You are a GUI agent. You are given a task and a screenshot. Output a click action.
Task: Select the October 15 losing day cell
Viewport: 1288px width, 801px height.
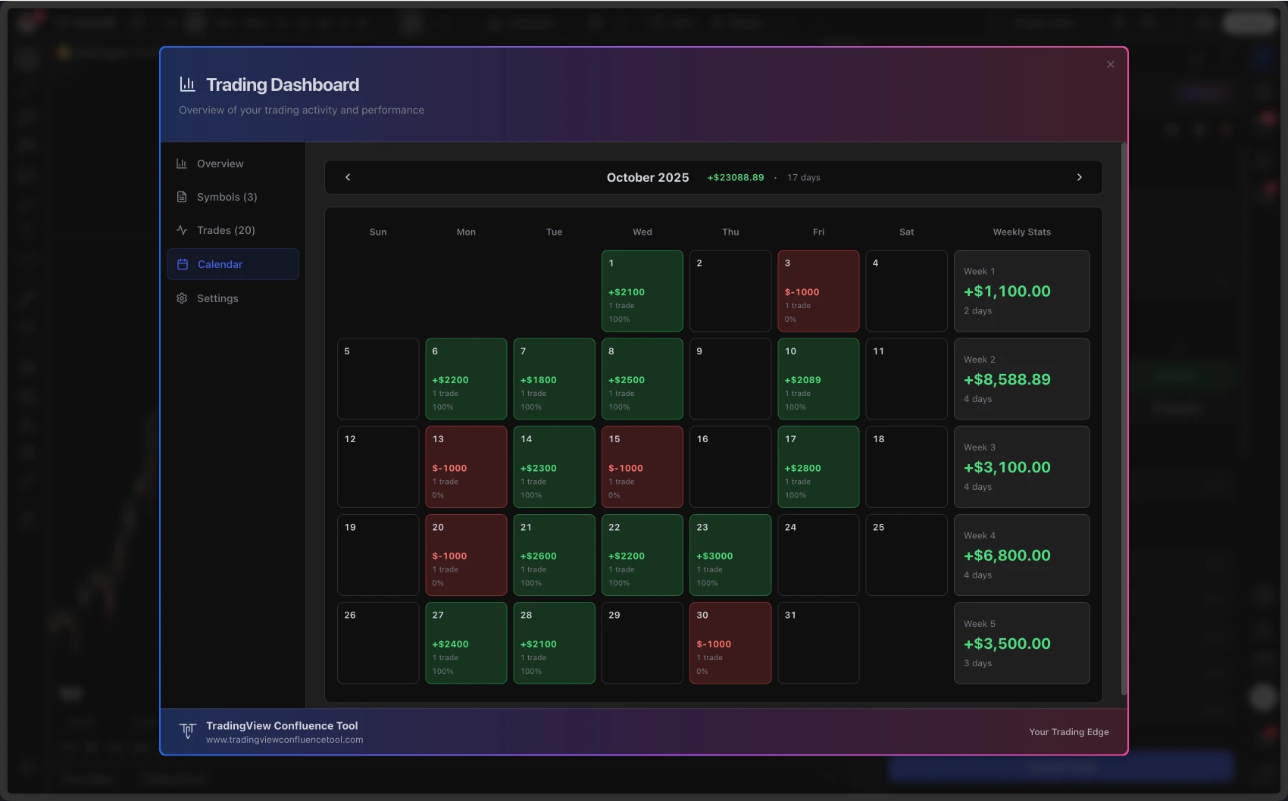coord(642,466)
